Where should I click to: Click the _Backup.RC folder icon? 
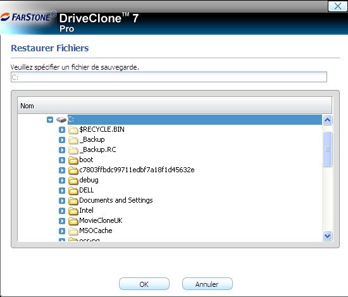click(x=73, y=150)
